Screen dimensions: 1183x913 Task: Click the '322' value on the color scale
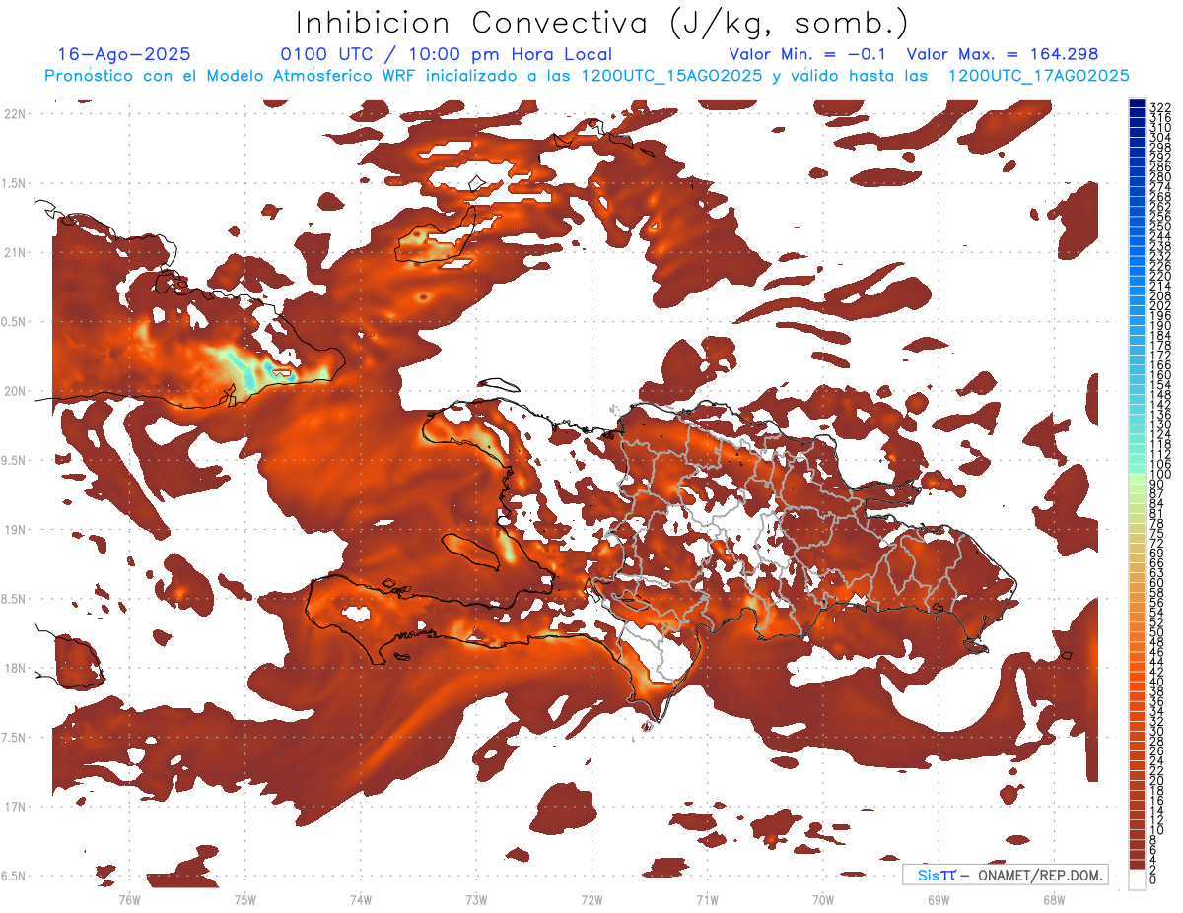[1159, 107]
